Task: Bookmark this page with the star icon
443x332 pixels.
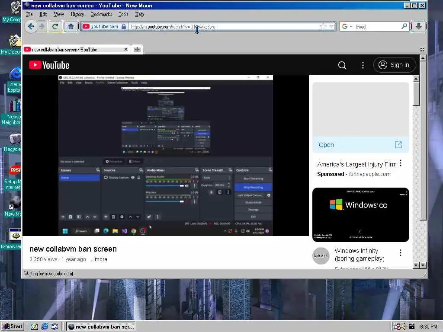Action: [x=323, y=26]
